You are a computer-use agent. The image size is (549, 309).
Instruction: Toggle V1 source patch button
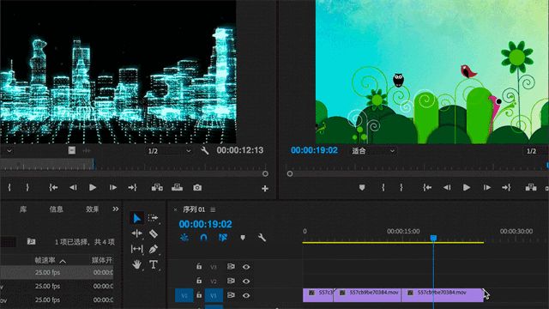coord(184,295)
